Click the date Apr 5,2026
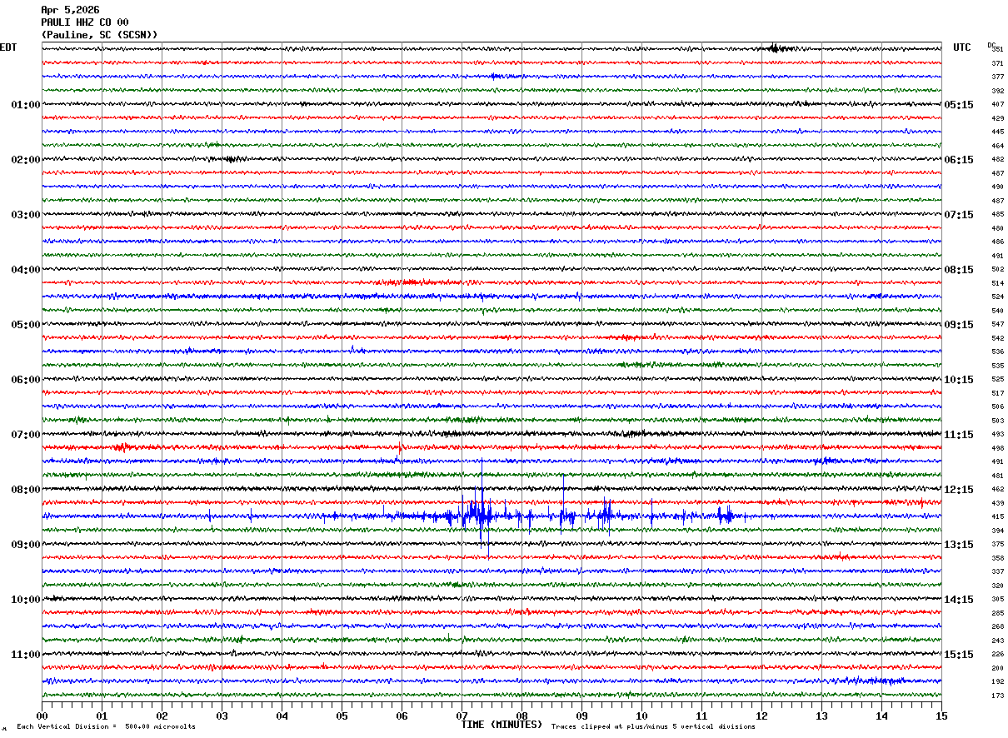Screen dimensions: 1008x738 click(x=70, y=10)
